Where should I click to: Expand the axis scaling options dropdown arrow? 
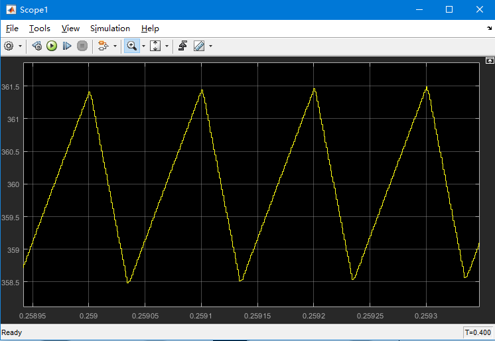[x=167, y=46]
